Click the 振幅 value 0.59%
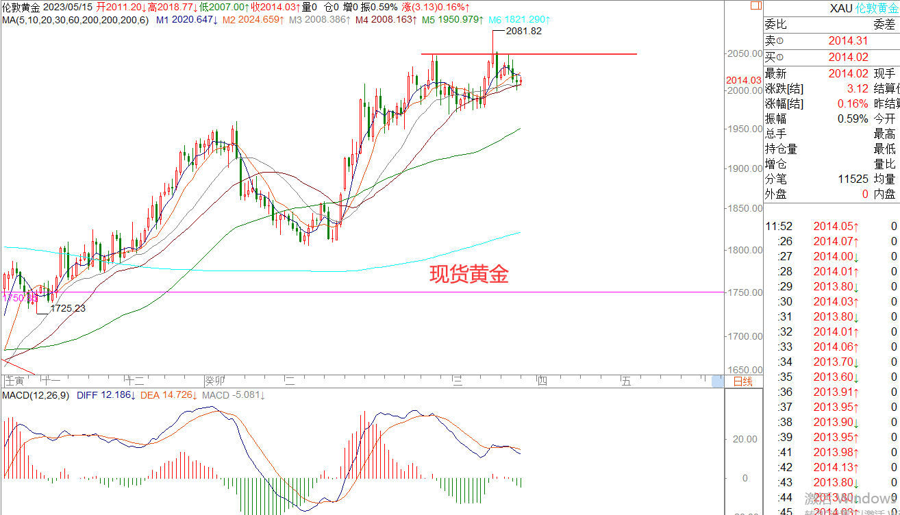Viewport: 900px width, 515px height. click(853, 119)
